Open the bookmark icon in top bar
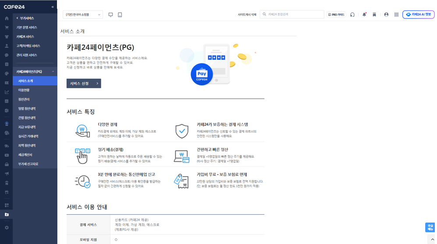 tap(374, 14)
